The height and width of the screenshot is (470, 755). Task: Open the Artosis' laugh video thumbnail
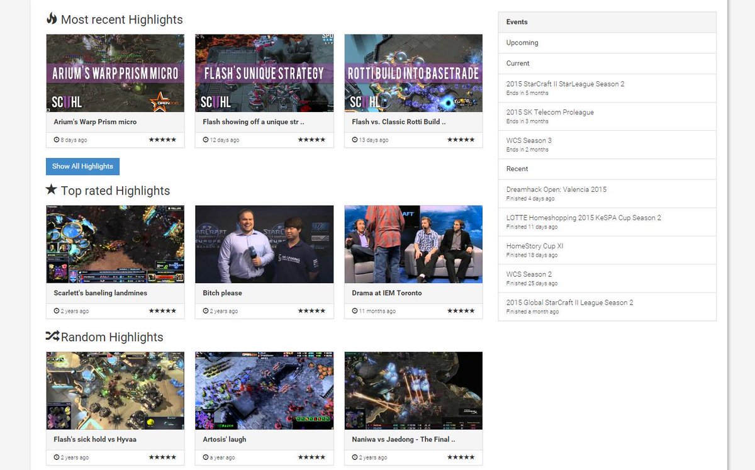pos(264,391)
